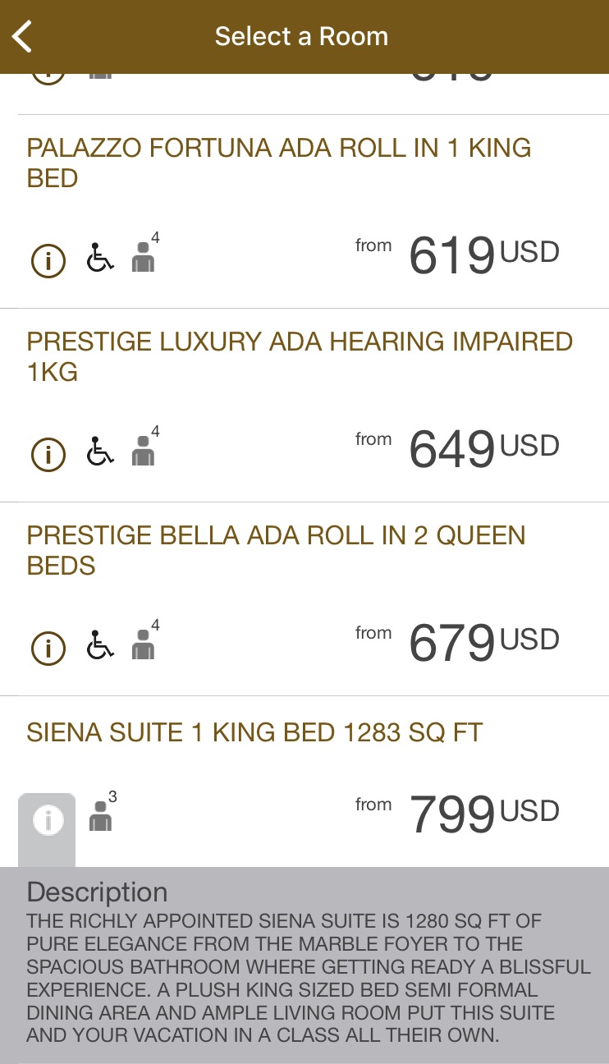The image size is (609, 1064).
Task: Choose Prestige Luxury ADA Hearing Impaired 1KG
Action: click(x=300, y=356)
